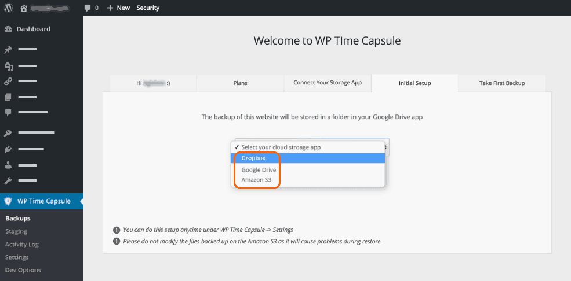Click info icon beside 'You can do this setup'
This screenshot has width=571, height=281.
tap(117, 230)
